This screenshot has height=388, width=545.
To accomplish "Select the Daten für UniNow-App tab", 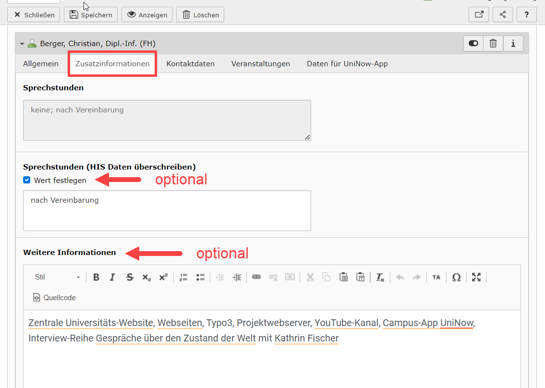I will coord(347,64).
